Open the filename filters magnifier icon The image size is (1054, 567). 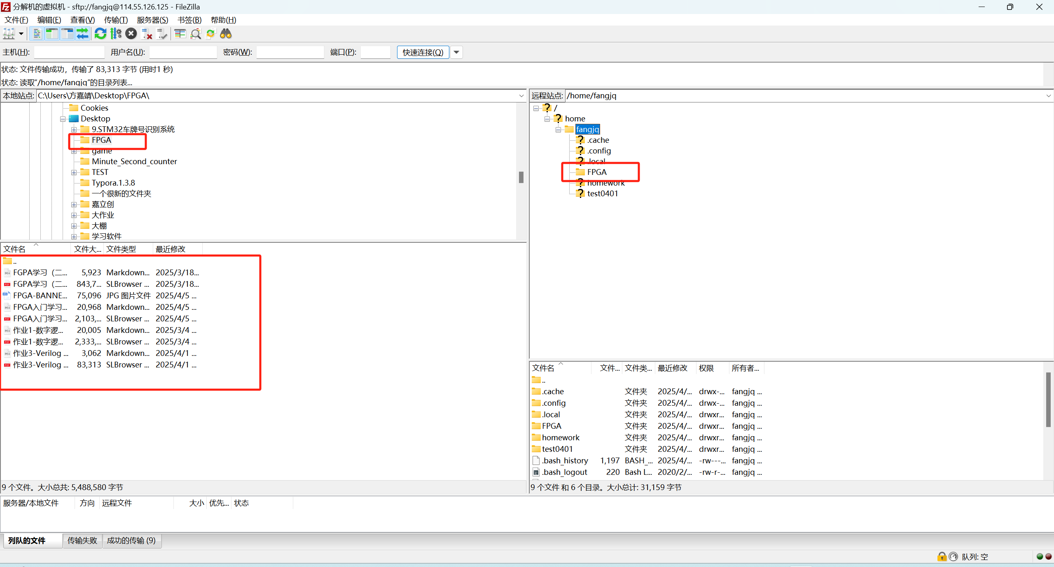click(x=196, y=34)
